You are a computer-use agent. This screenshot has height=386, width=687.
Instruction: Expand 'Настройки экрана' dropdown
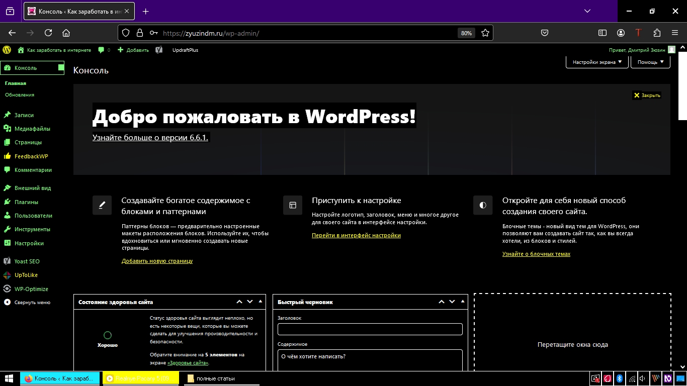(597, 62)
